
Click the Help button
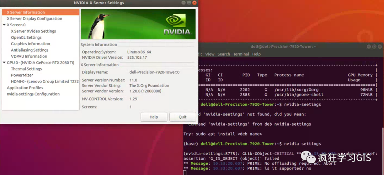(x=154, y=117)
